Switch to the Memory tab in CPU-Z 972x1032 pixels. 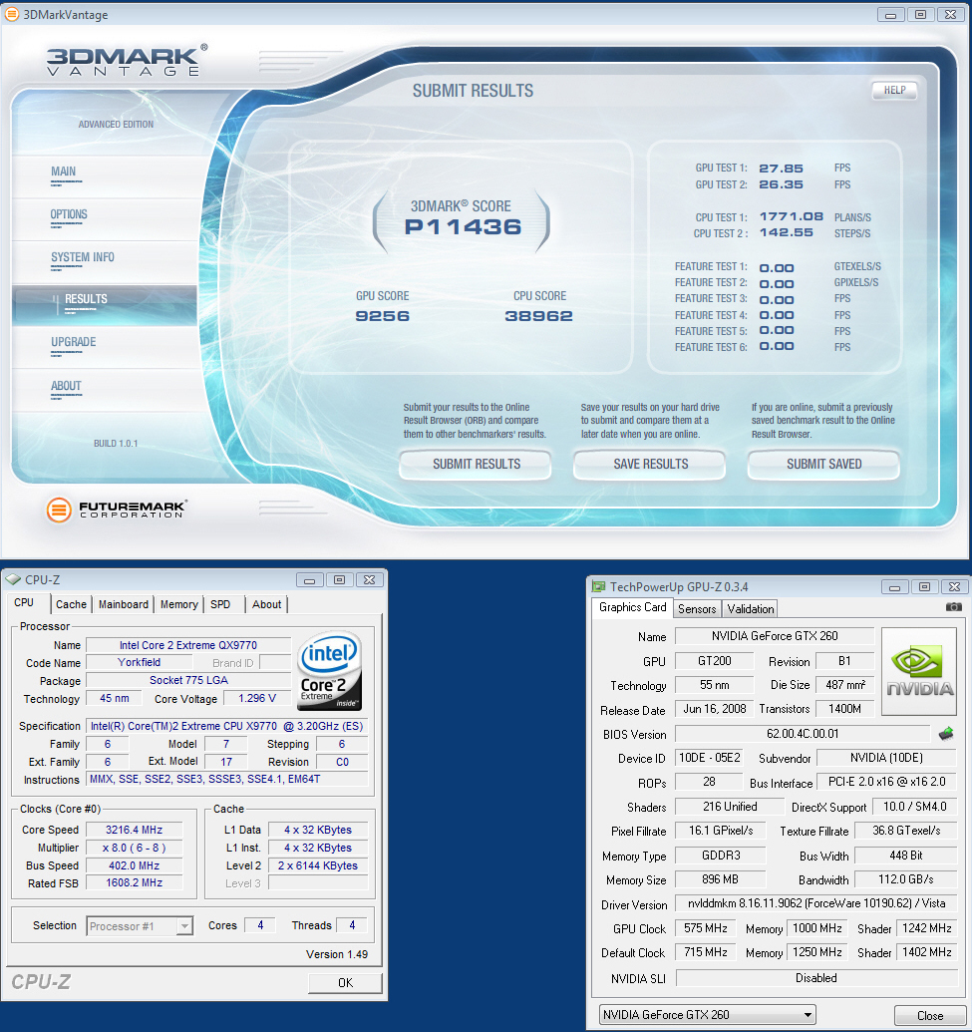(x=179, y=604)
